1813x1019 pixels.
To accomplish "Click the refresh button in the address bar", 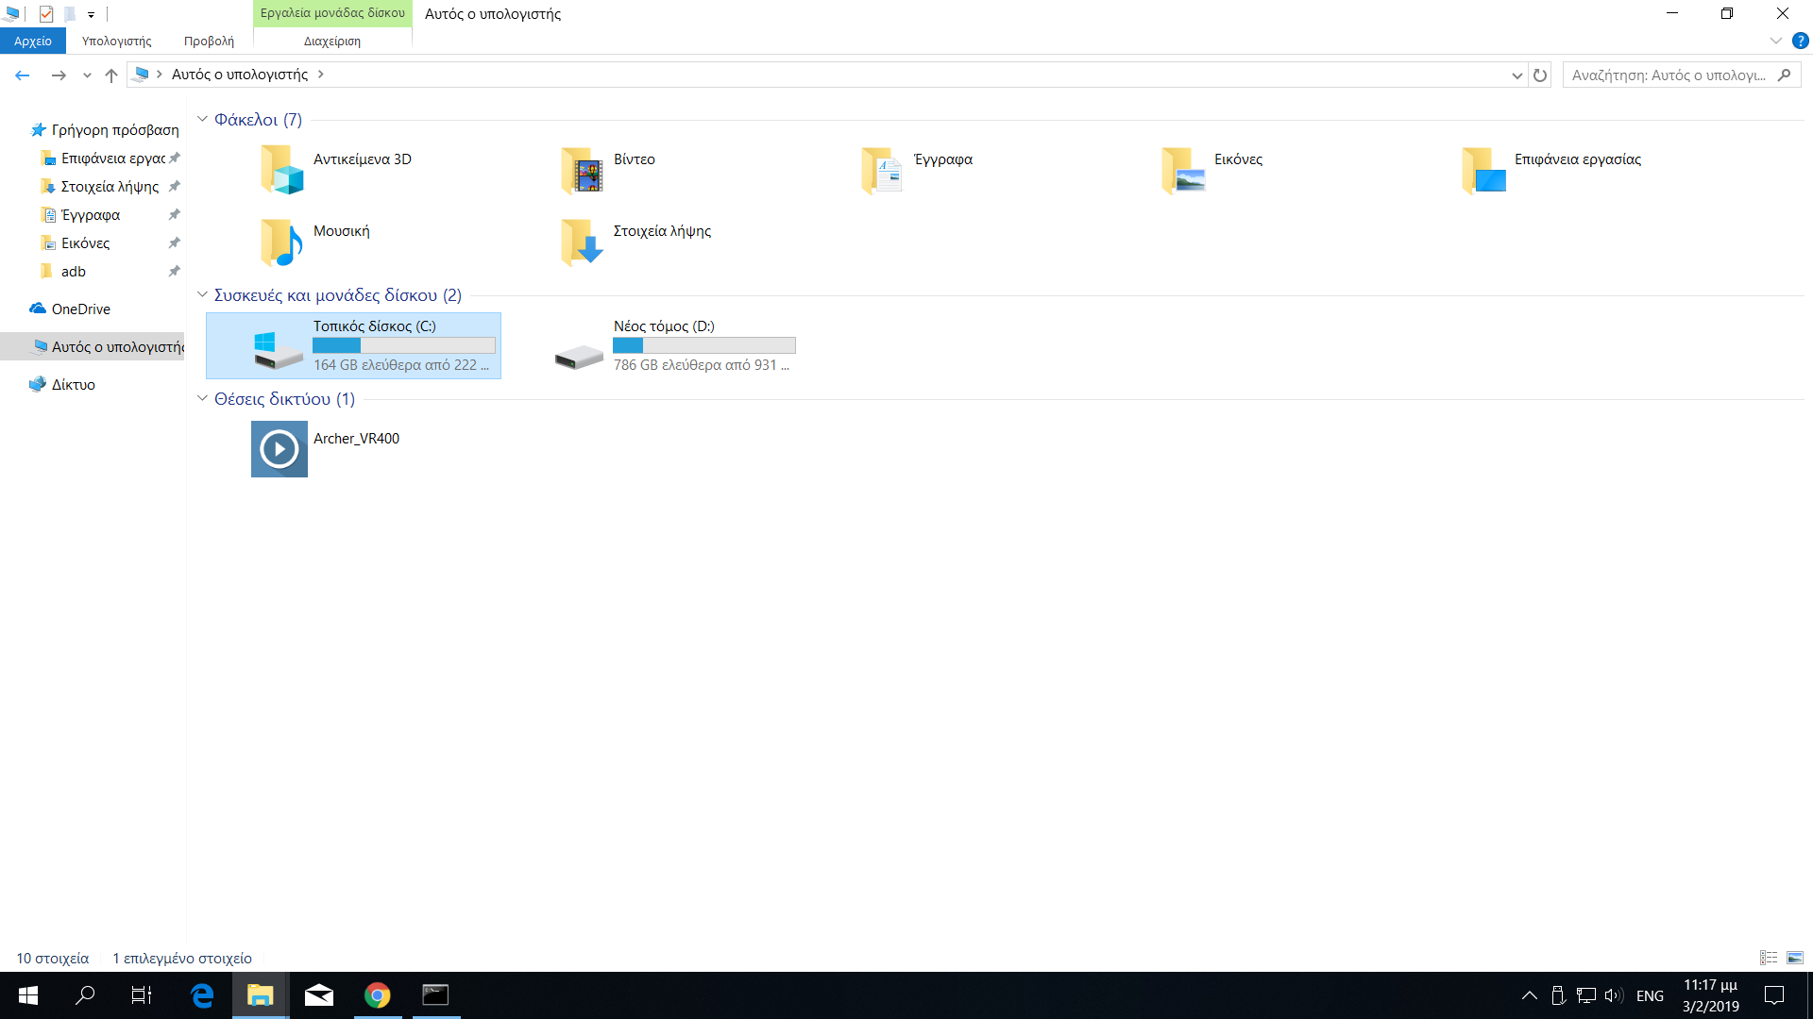I will (1540, 75).
